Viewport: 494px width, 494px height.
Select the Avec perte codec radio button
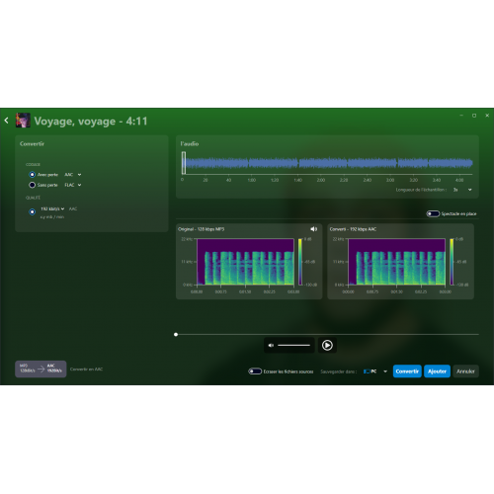click(32, 175)
